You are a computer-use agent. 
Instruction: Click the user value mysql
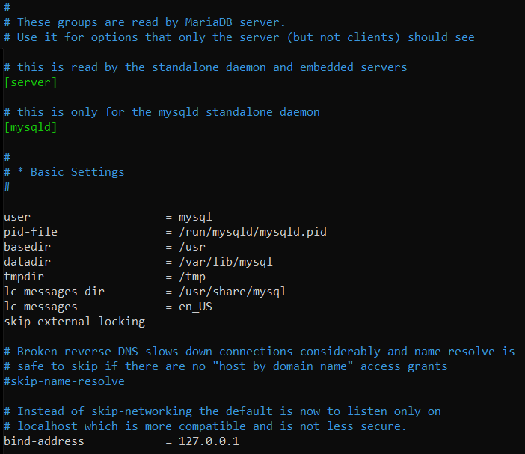(194, 217)
